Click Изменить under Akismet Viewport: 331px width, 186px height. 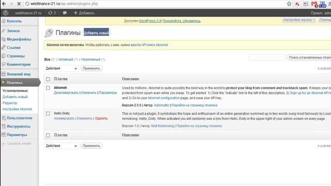pyautogui.click(x=88, y=93)
